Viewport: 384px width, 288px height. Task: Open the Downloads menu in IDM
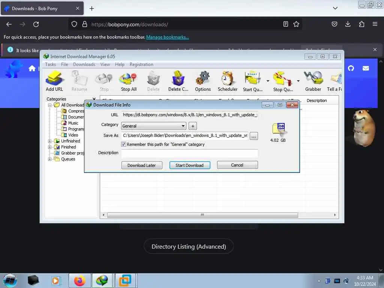click(x=84, y=64)
